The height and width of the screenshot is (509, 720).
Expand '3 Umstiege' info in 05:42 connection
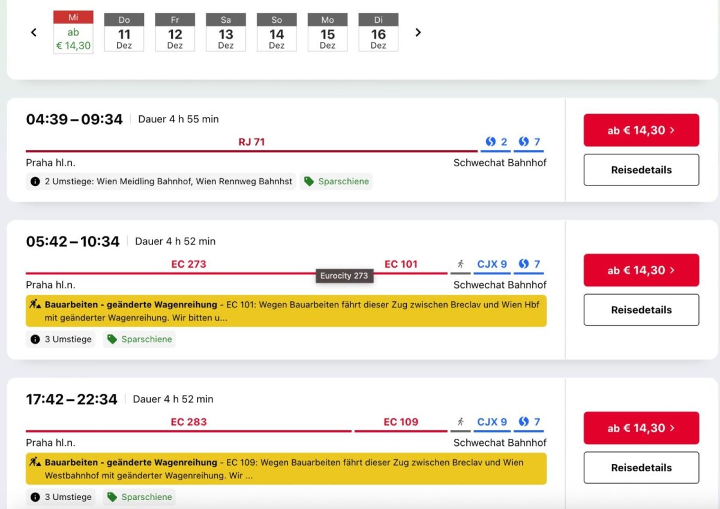click(61, 339)
